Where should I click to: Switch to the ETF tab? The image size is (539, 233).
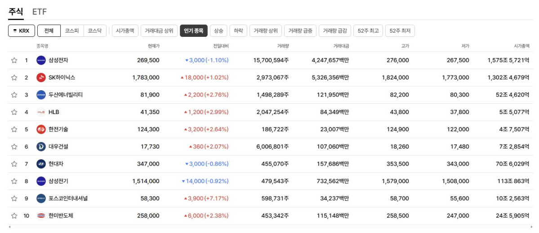point(40,12)
